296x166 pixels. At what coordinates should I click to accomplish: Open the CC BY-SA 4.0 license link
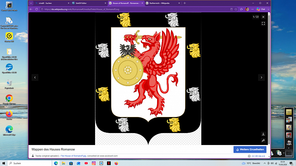click(x=258, y=156)
